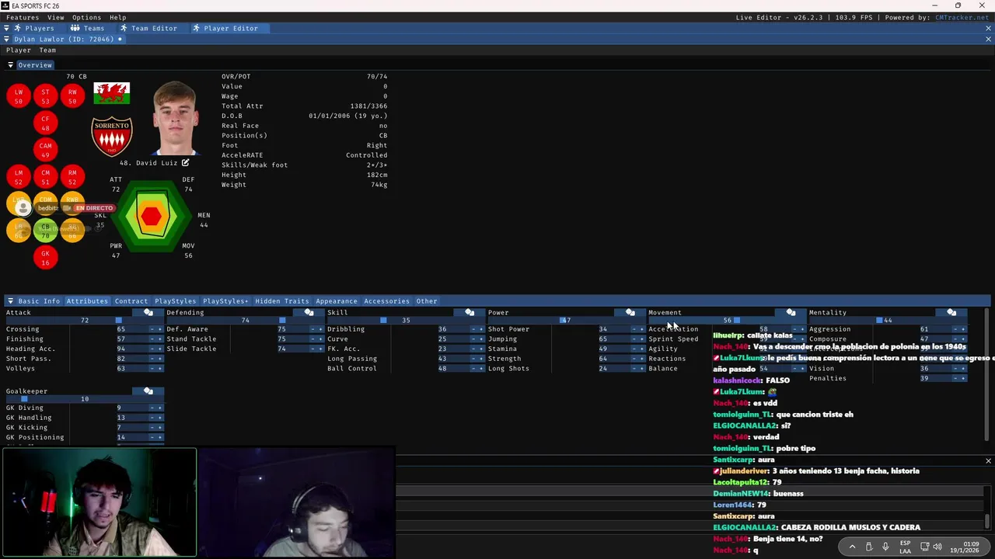Randomize Power attributes via dice icon

[x=630, y=312]
